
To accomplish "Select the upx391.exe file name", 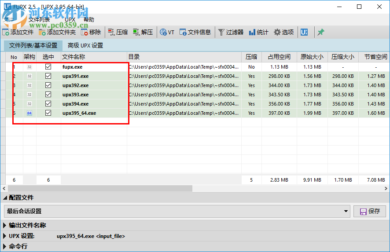I will tap(75, 76).
